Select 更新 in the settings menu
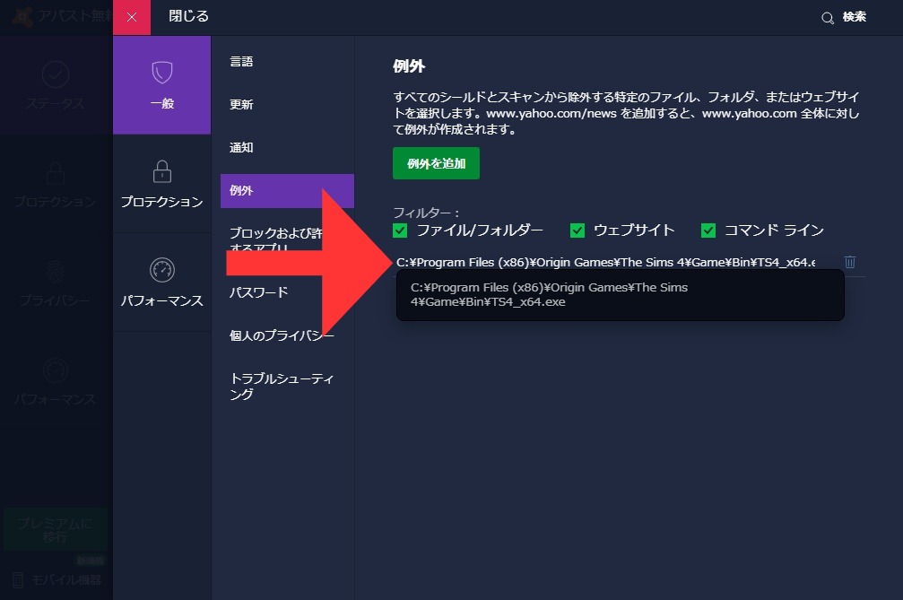903x600 pixels. 241,104
